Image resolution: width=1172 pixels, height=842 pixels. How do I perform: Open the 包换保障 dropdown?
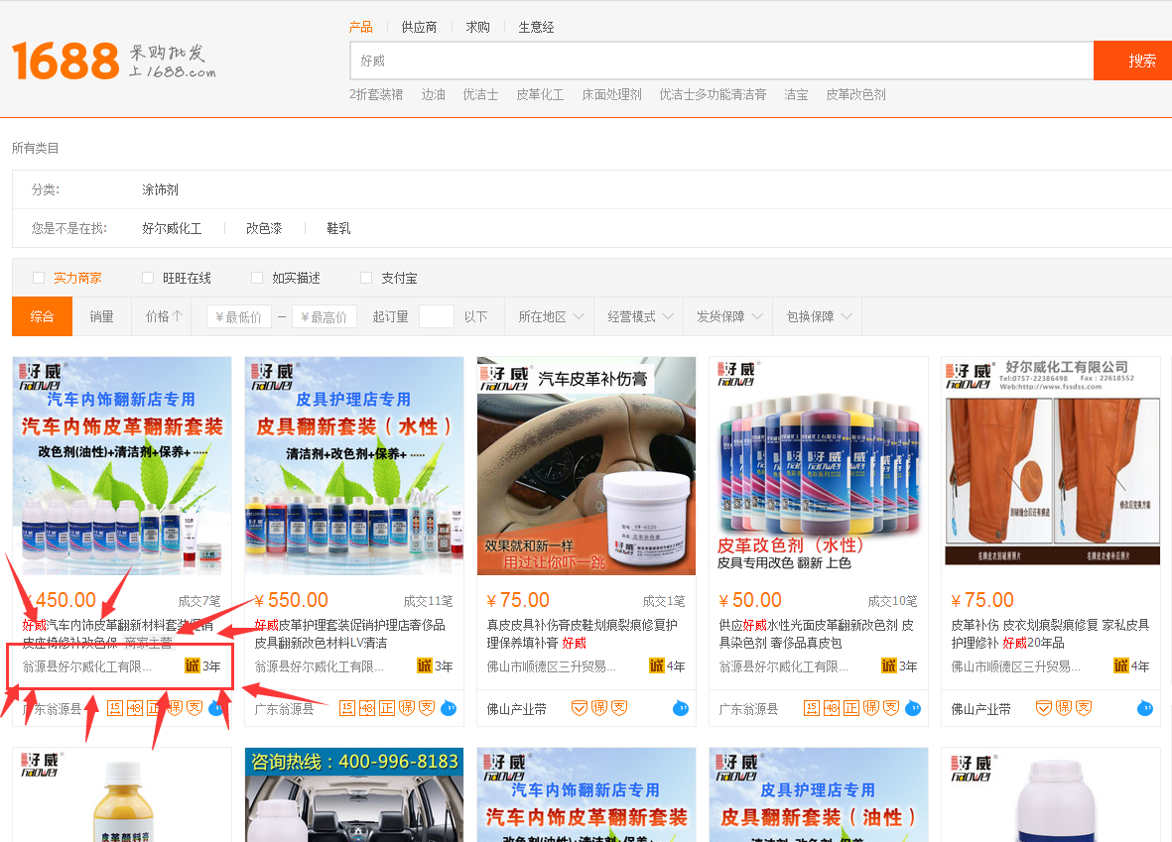(818, 316)
